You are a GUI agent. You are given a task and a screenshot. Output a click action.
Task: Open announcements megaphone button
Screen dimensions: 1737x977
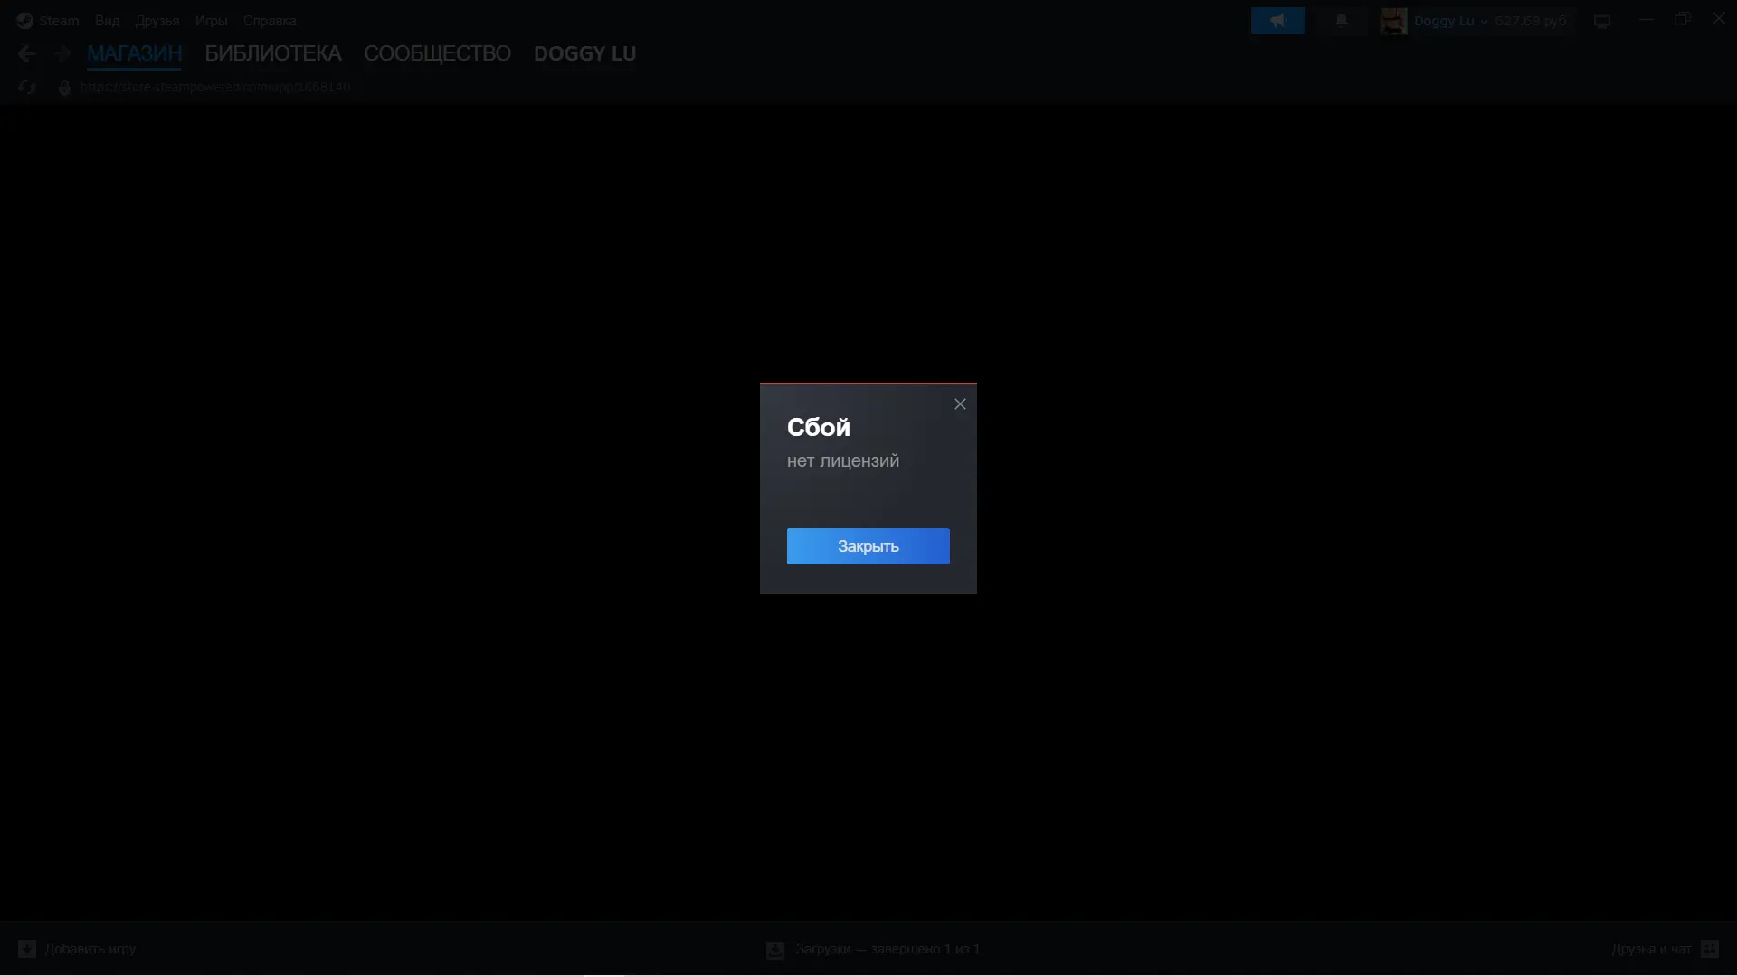(1277, 21)
